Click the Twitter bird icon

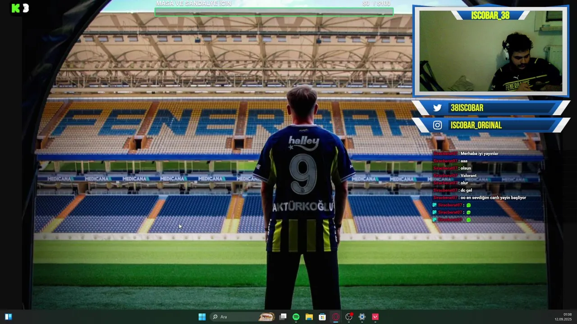coord(437,108)
